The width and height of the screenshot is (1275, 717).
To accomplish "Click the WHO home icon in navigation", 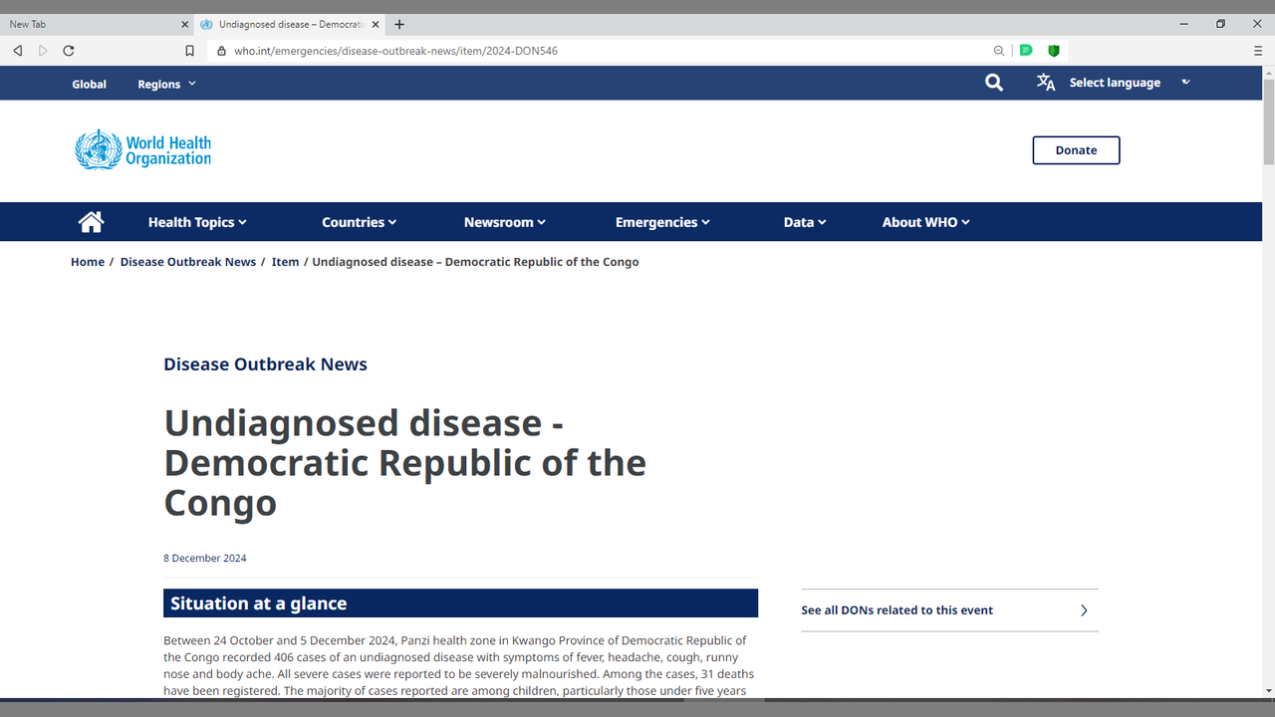I will [x=91, y=222].
